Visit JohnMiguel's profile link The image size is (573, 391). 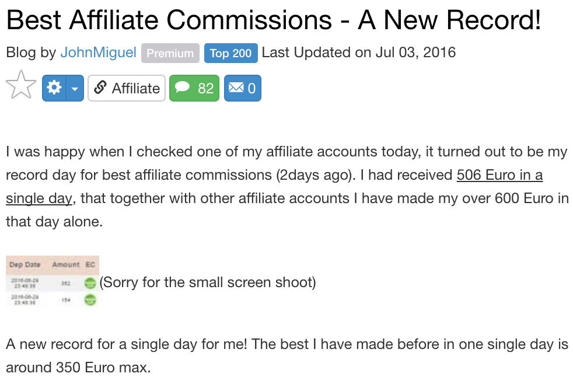[98, 53]
